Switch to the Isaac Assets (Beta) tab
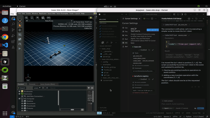This screenshot has width=210, height=118. click(x=48, y=84)
